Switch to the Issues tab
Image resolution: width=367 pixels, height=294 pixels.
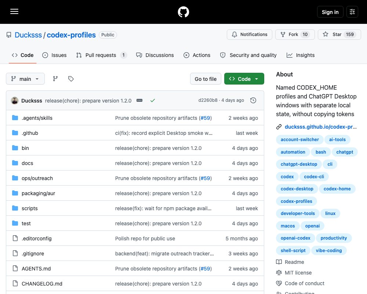(54, 55)
